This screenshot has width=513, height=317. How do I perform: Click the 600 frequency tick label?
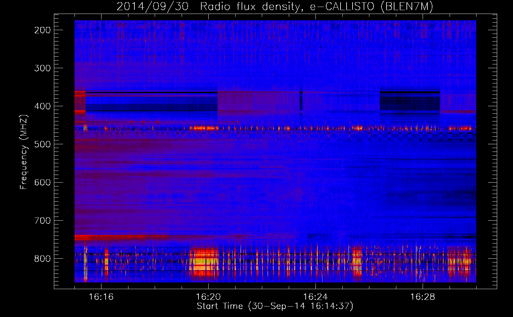(42, 183)
